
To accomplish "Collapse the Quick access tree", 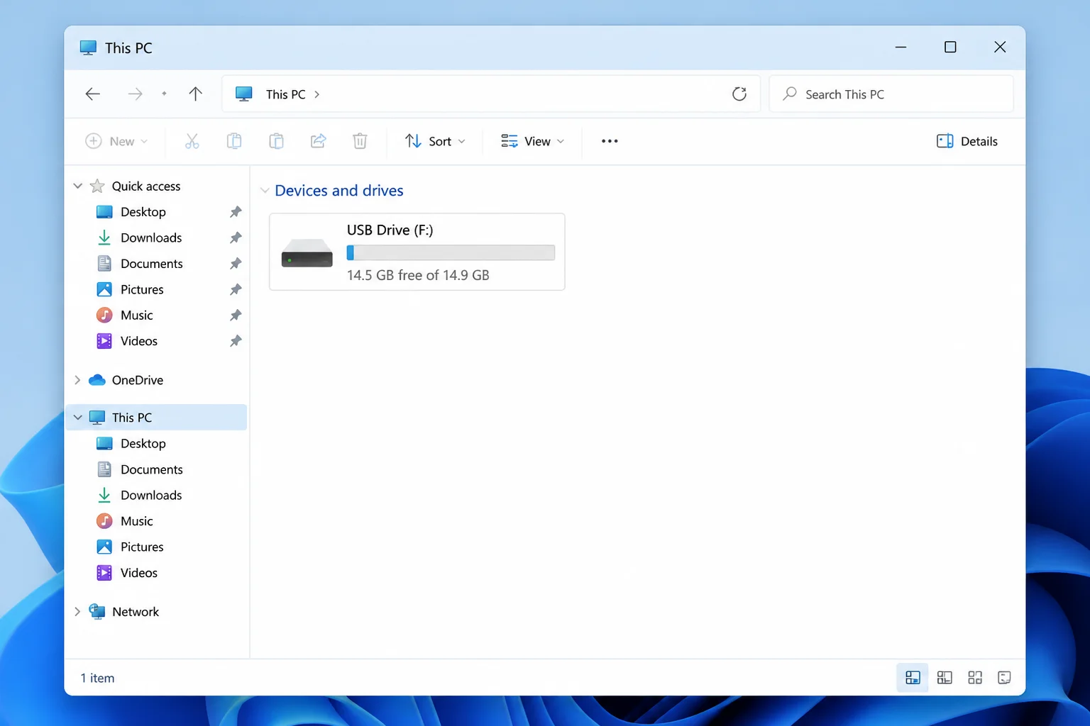I will pyautogui.click(x=78, y=186).
